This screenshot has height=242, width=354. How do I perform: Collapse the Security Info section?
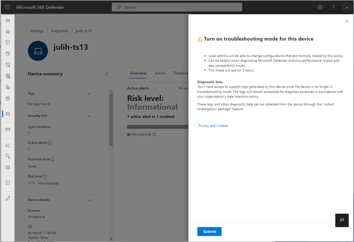click(89, 116)
